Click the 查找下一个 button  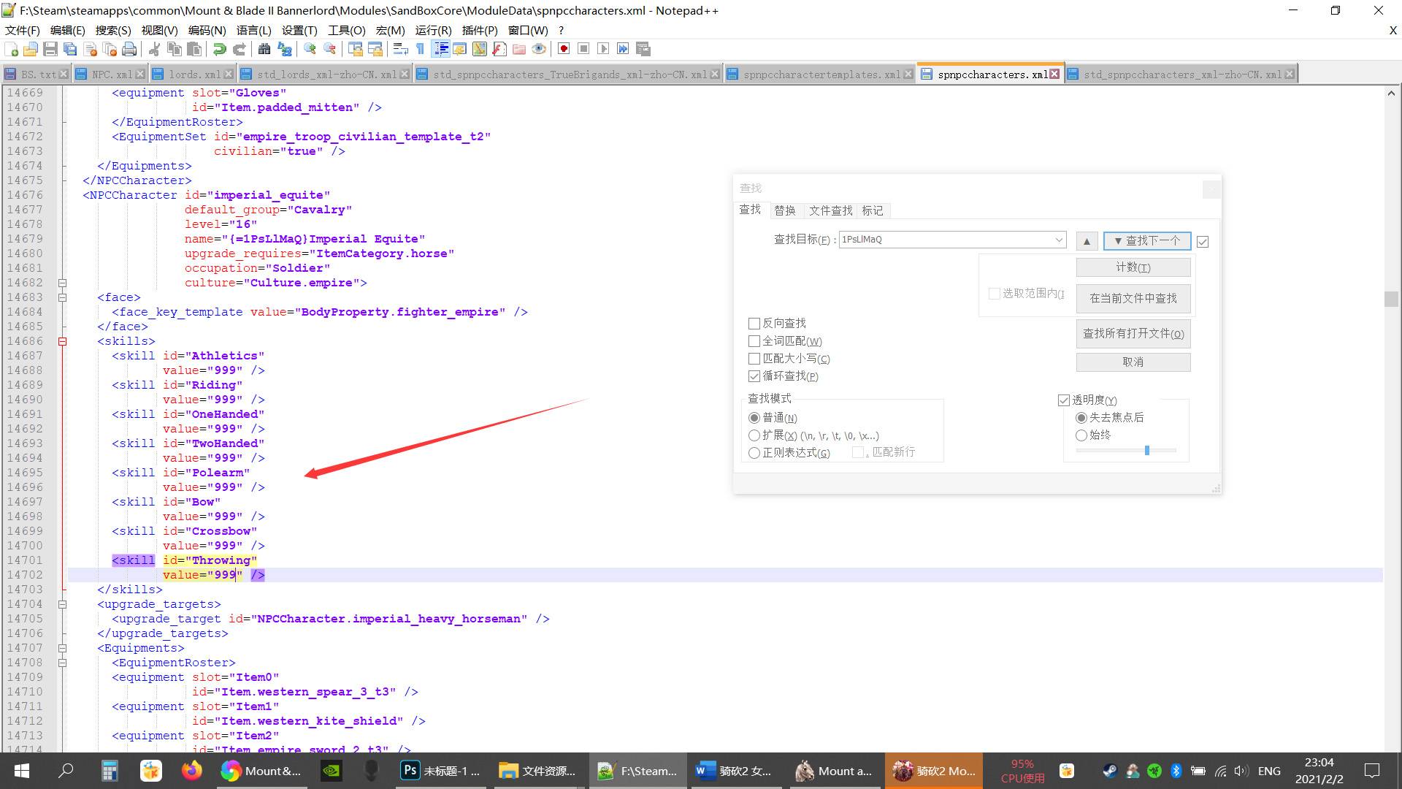click(1146, 240)
